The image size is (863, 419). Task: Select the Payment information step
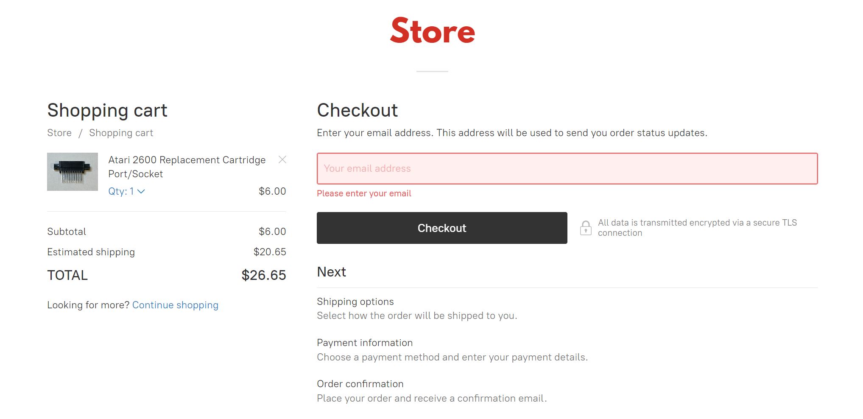pos(364,343)
